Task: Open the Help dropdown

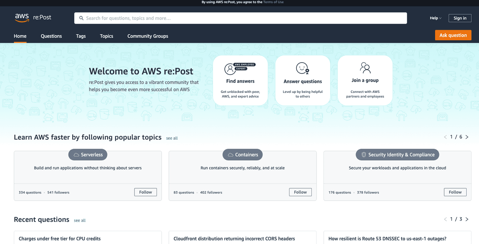Action: click(435, 18)
